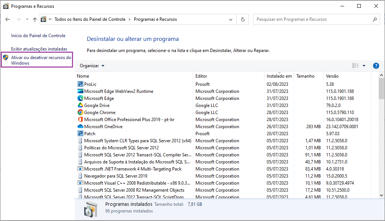Click the Microsoft Edge browser icon

click(80, 98)
